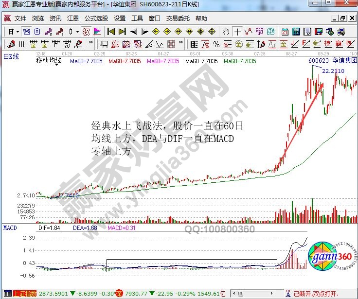Viewport: 358px width, 299px height.
Task: Toggle the red 权 adjustment button
Action: tap(86, 32)
